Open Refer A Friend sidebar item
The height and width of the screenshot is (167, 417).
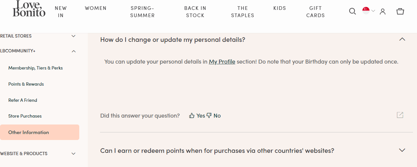[23, 100]
